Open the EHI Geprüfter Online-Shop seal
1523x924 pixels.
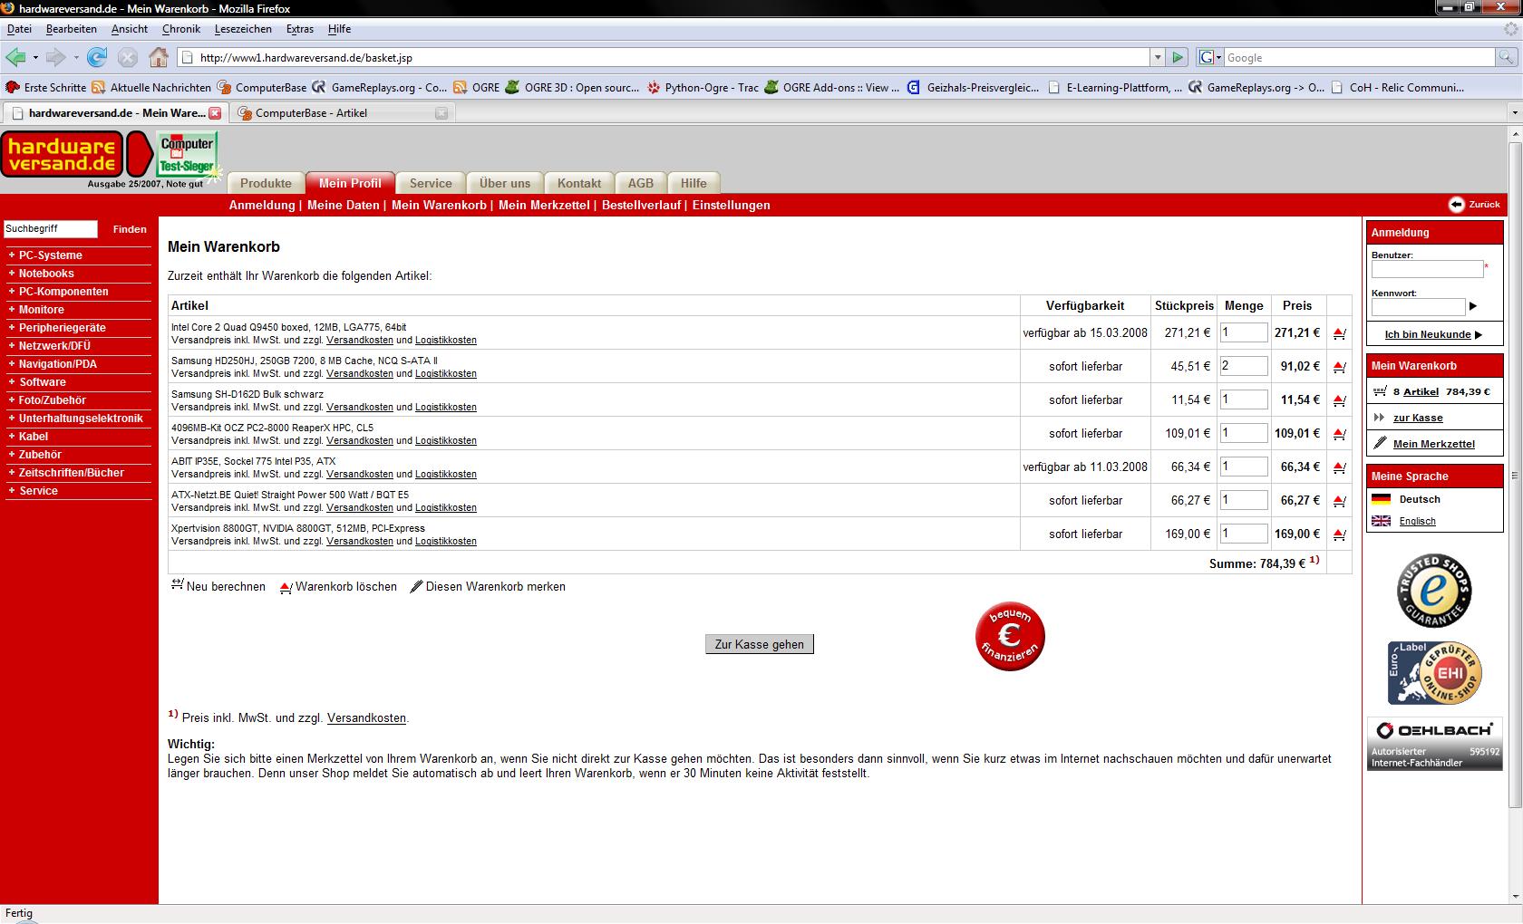tap(1434, 673)
